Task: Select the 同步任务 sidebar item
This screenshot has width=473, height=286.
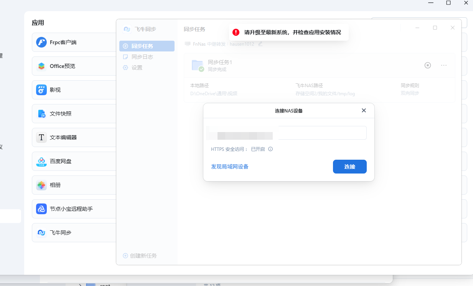Action: [147, 46]
